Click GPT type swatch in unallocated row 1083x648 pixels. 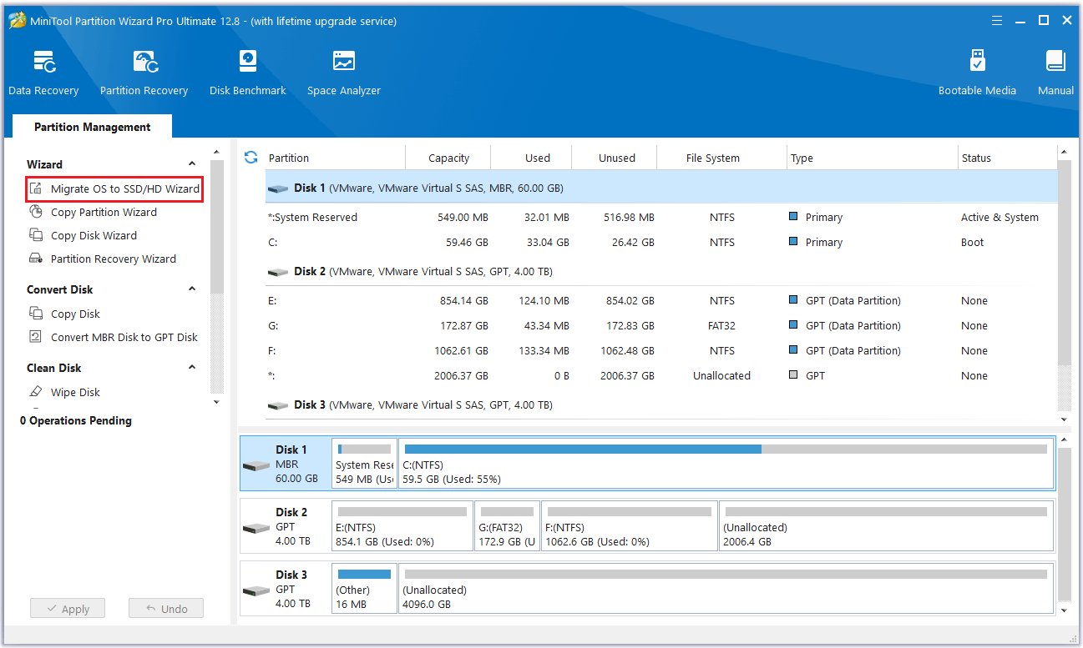click(793, 375)
